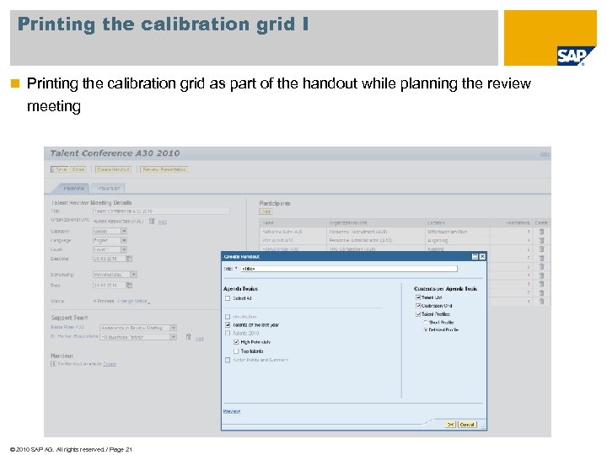The height and width of the screenshot is (455, 607).
Task: Click Add link next to Organizational Unit
Action: 162,222
